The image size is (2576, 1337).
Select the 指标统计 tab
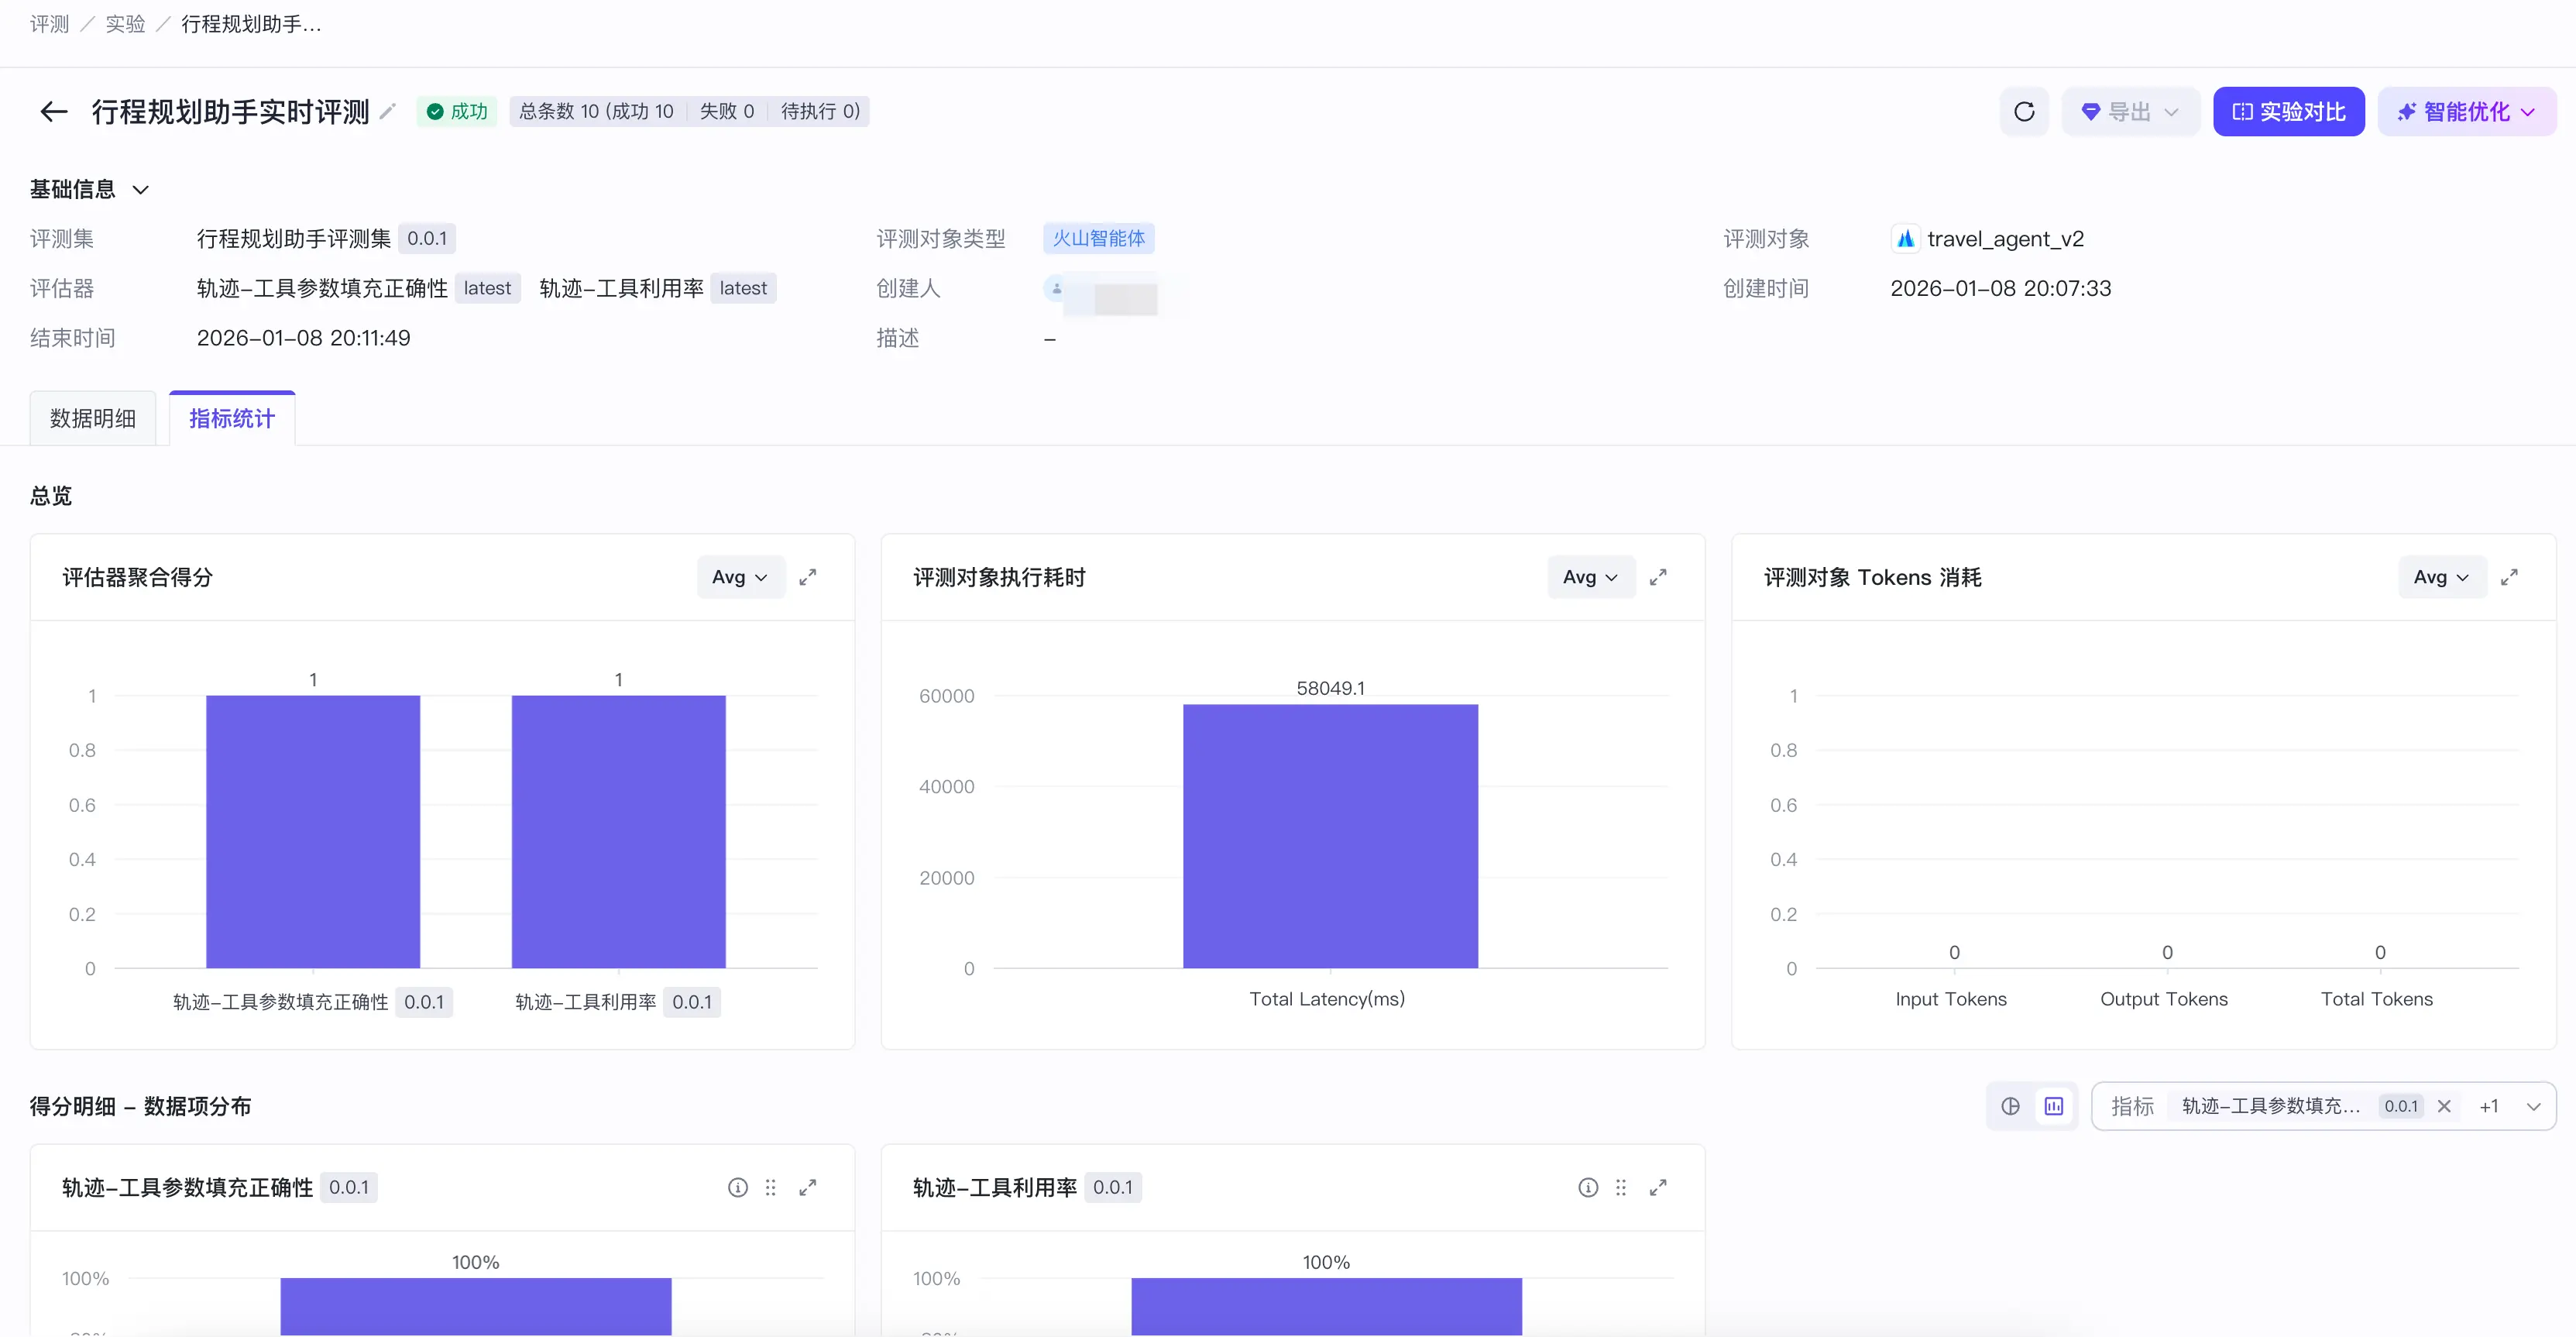(232, 418)
